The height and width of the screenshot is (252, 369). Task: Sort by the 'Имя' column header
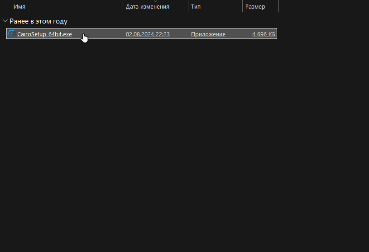tap(19, 7)
